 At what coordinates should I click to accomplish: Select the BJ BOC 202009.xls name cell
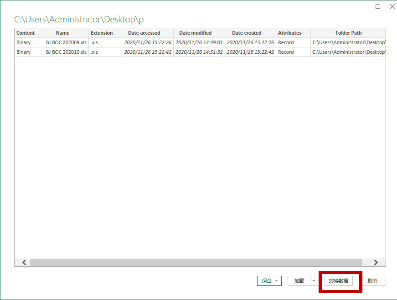[67, 42]
